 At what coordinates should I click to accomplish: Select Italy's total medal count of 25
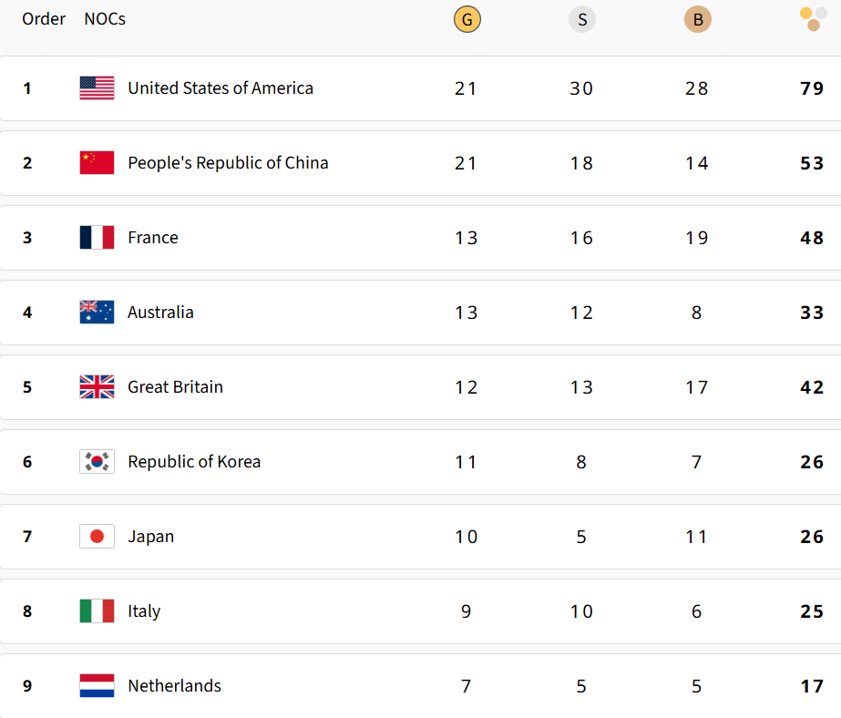coord(811,610)
